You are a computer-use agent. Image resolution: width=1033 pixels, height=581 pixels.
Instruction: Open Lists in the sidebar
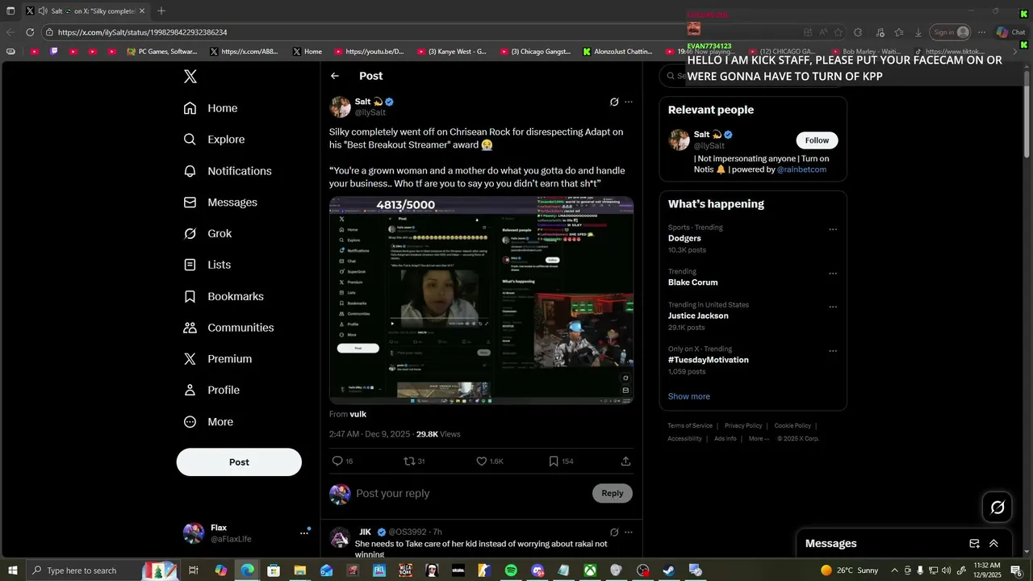click(207, 265)
